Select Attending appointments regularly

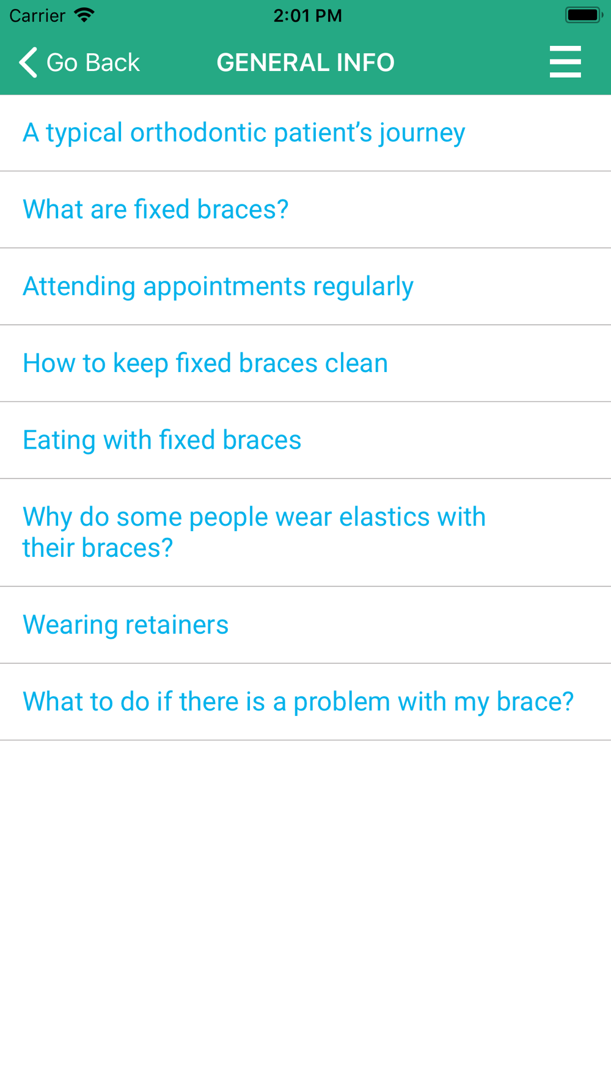[305, 286]
